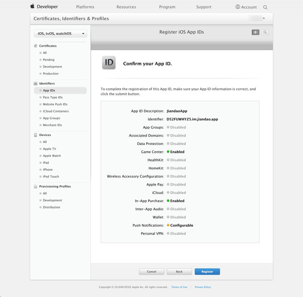Open the Resources menu
303x297 pixels.
click(126, 7)
